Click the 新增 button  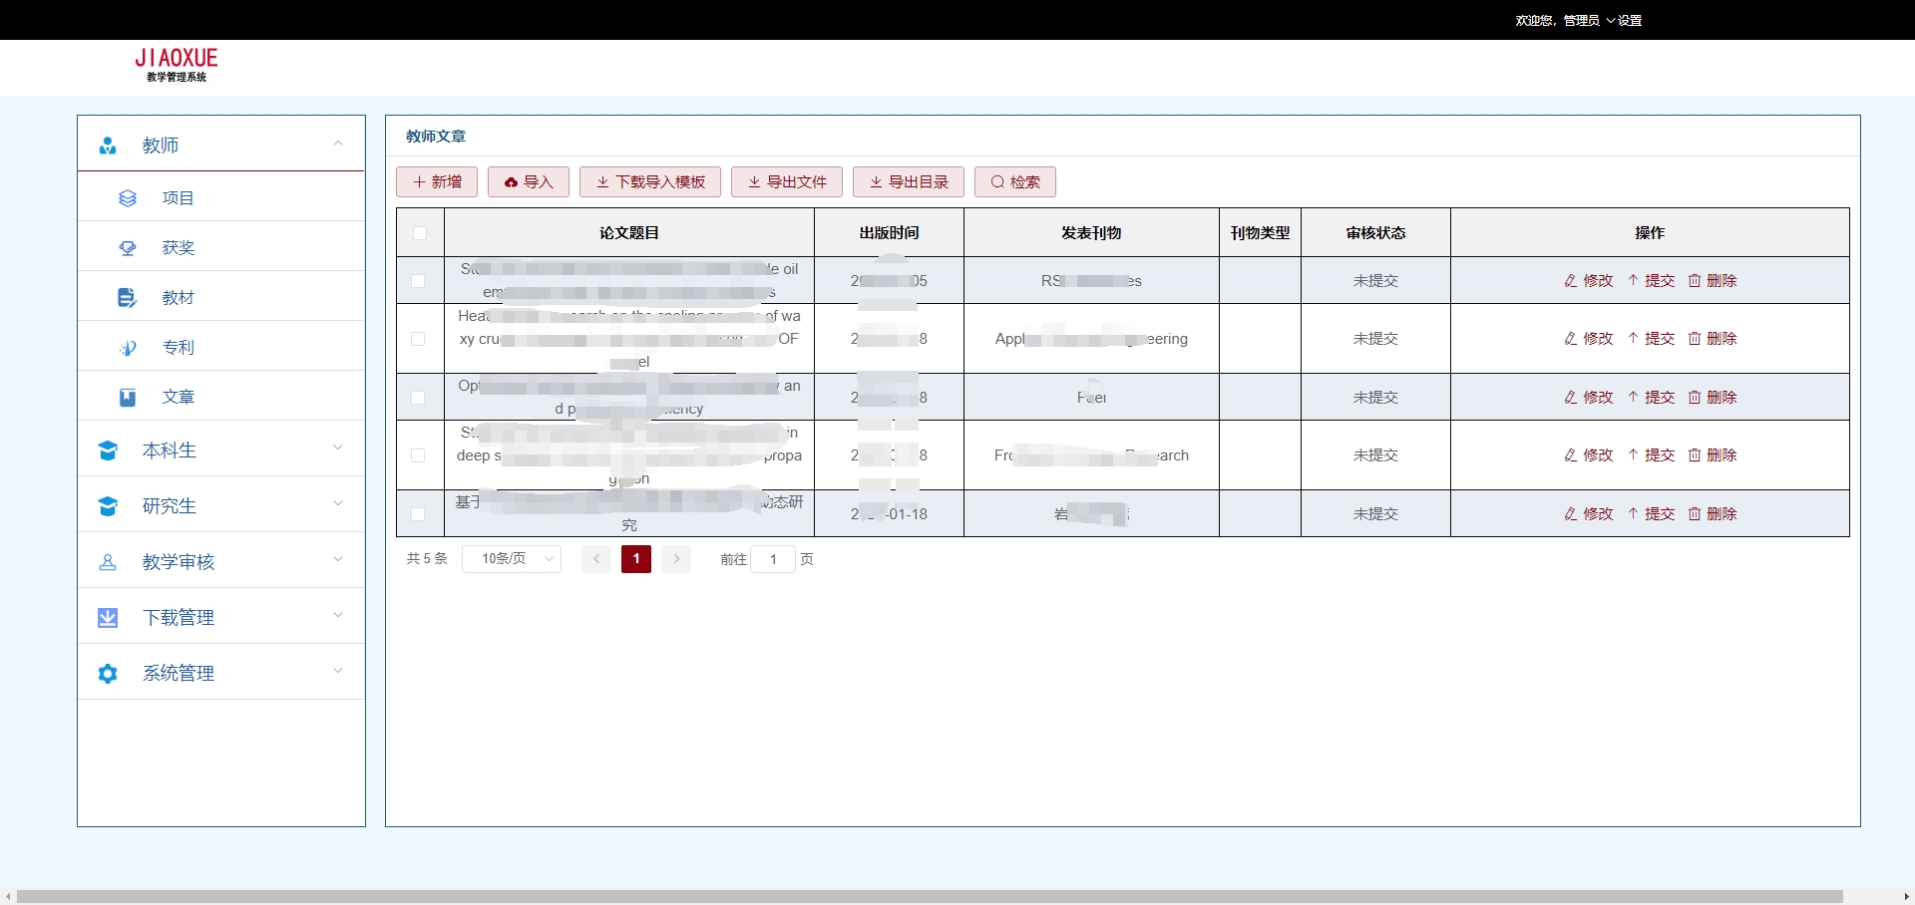coord(437,182)
